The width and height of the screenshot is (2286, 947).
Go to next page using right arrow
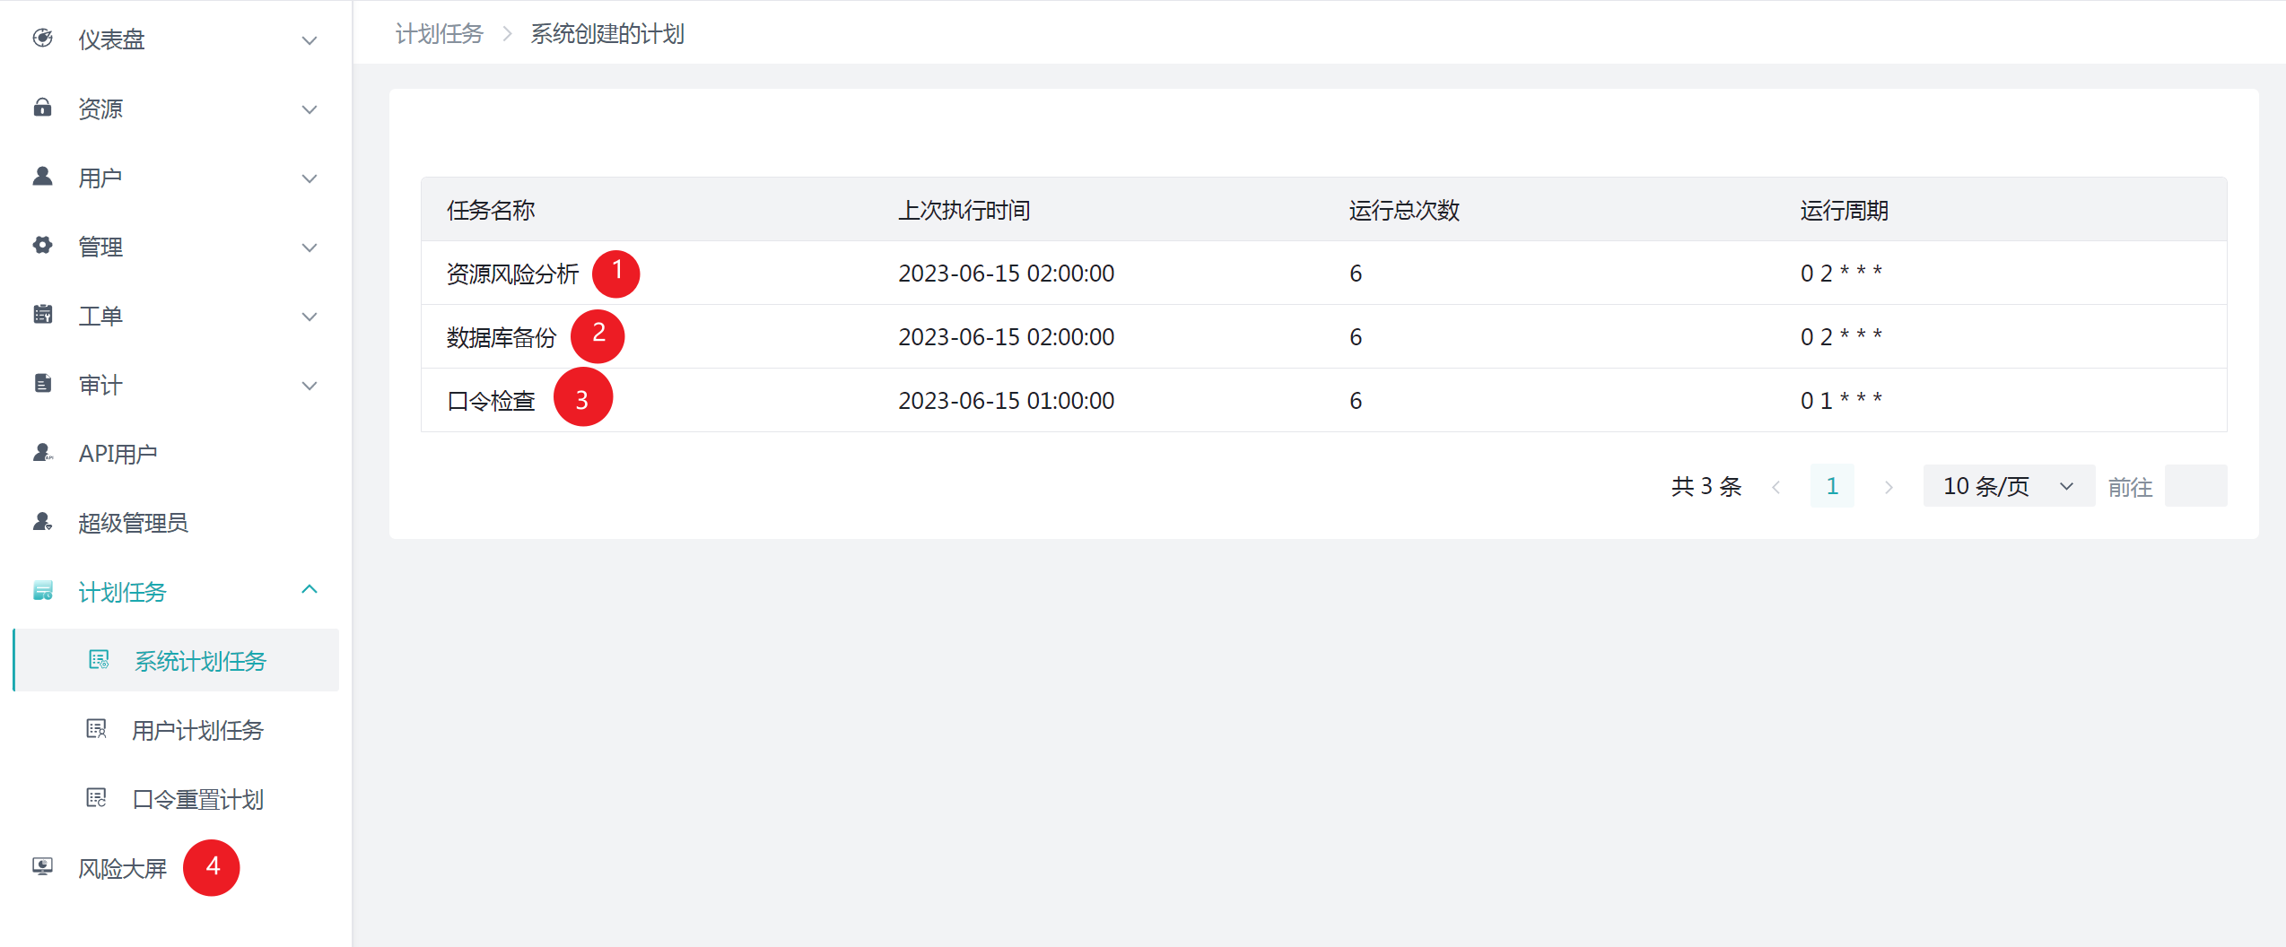pos(1889,487)
